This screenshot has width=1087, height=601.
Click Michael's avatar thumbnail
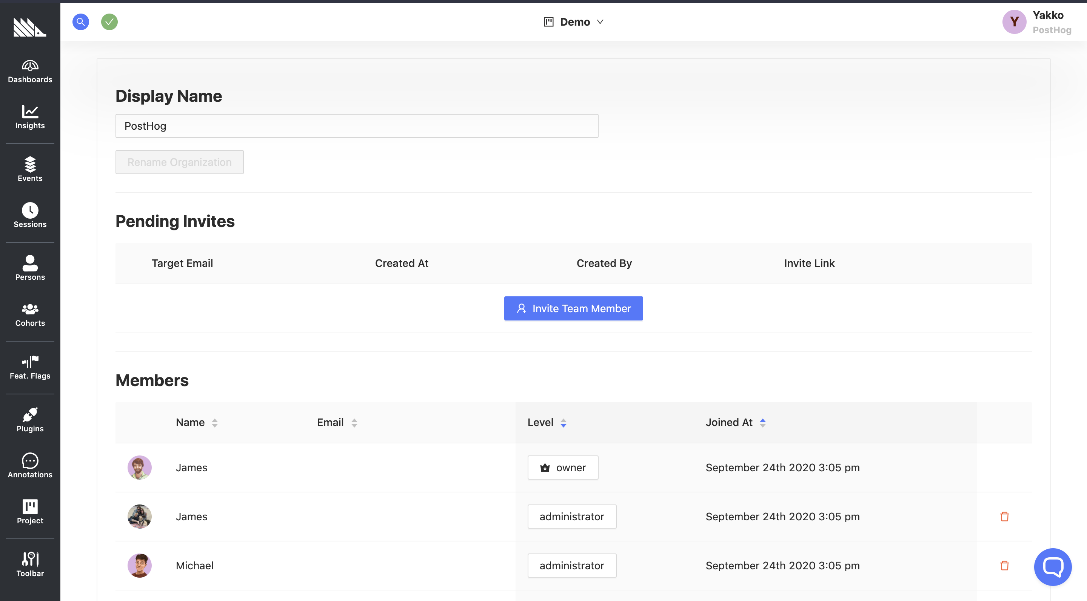click(140, 565)
